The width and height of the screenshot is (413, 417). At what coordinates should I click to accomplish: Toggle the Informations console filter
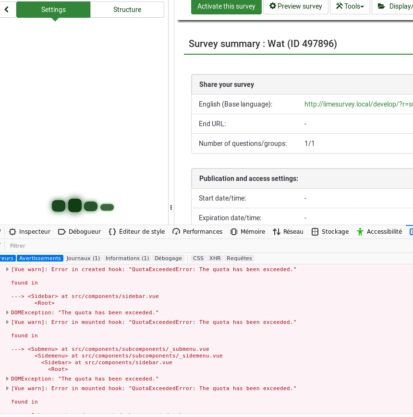click(127, 258)
